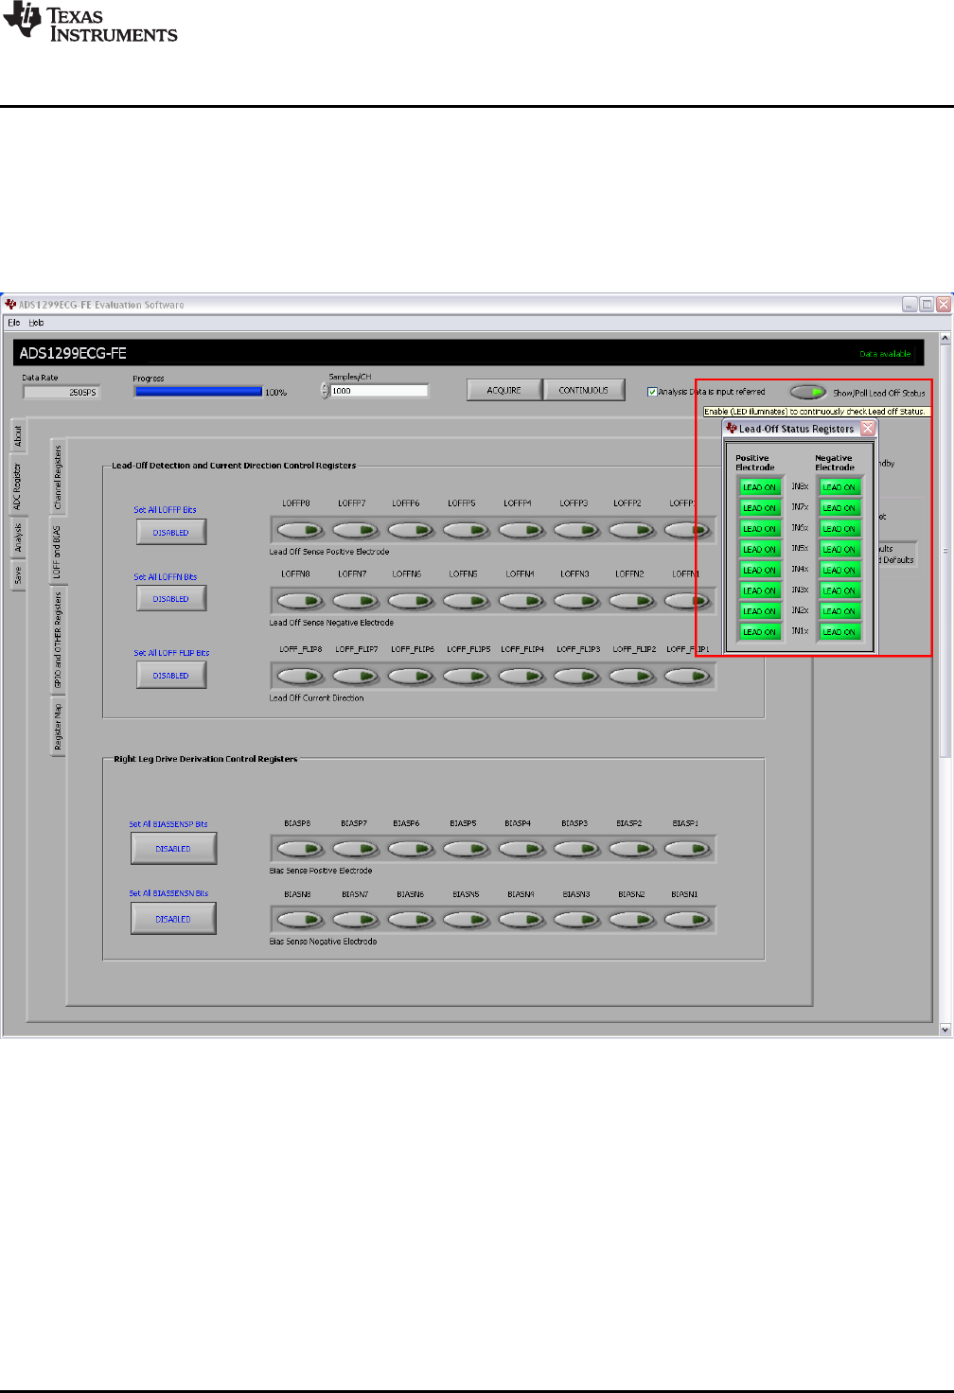The width and height of the screenshot is (954, 1393).
Task: Toggle the LOFF_FLIP1 switch
Action: tap(688, 676)
